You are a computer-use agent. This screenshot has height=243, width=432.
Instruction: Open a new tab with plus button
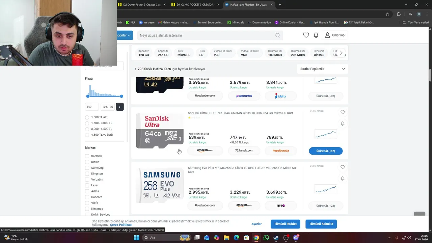point(280,5)
